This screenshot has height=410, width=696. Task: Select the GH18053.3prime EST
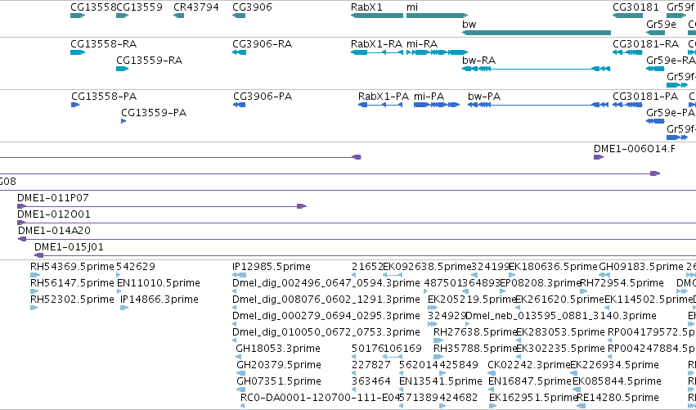238,357
